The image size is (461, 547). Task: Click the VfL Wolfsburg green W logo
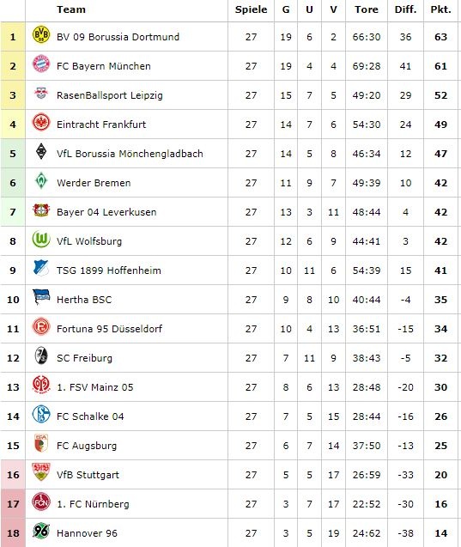[x=41, y=239]
